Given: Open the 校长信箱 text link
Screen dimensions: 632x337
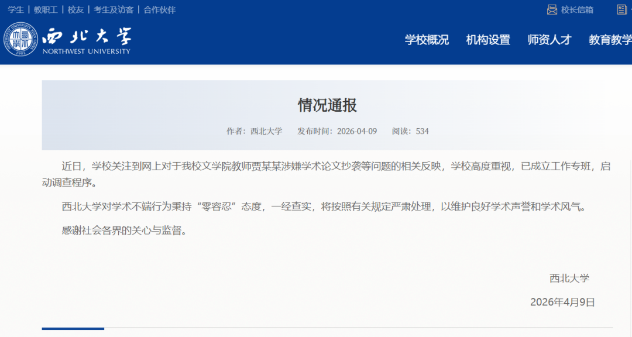Looking at the screenshot, I should (x=577, y=9).
